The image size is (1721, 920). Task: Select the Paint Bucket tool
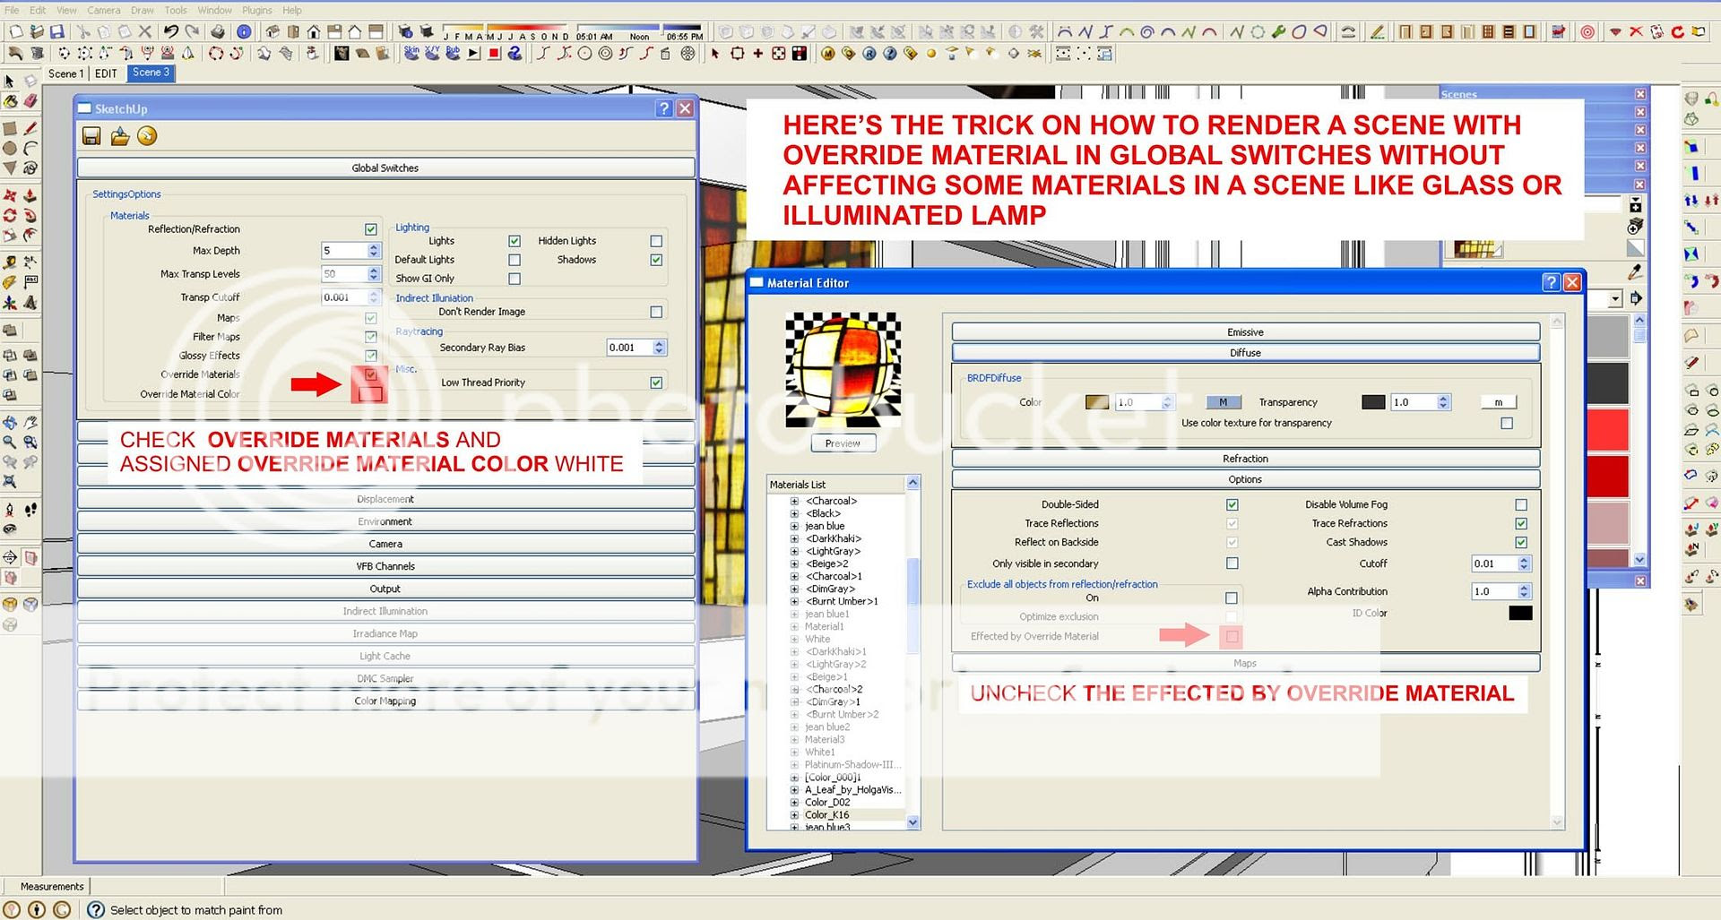click(10, 102)
